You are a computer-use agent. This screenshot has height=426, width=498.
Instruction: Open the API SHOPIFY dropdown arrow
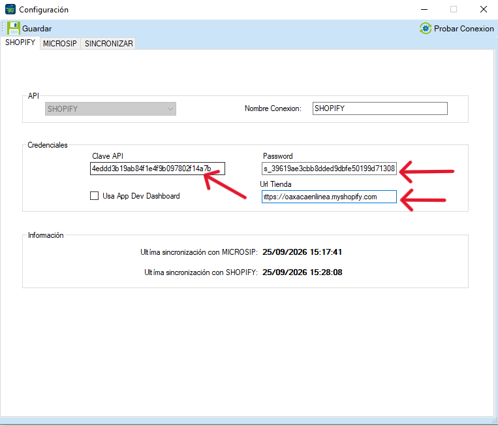170,109
